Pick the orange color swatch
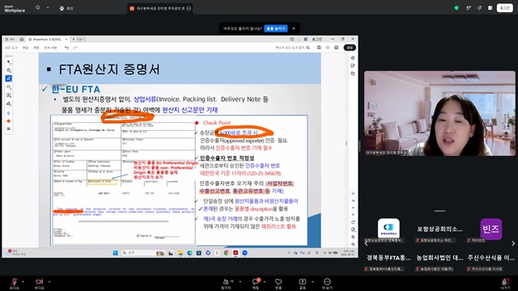518x291 pixels. tap(9, 121)
